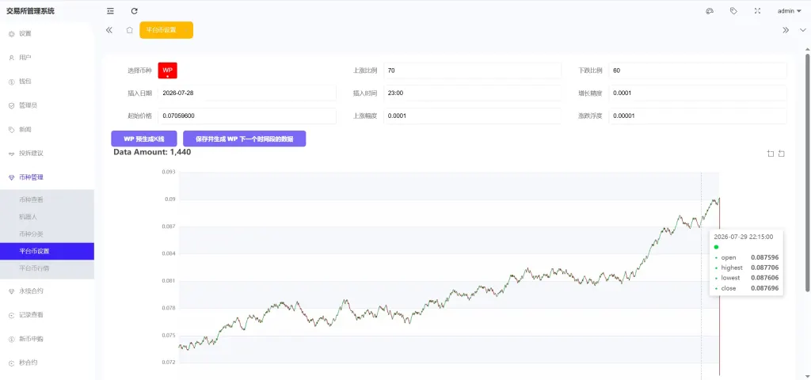Image resolution: width=811 pixels, height=380 pixels.
Task: Click the 插入时间 field 23:00
Action: (472, 93)
